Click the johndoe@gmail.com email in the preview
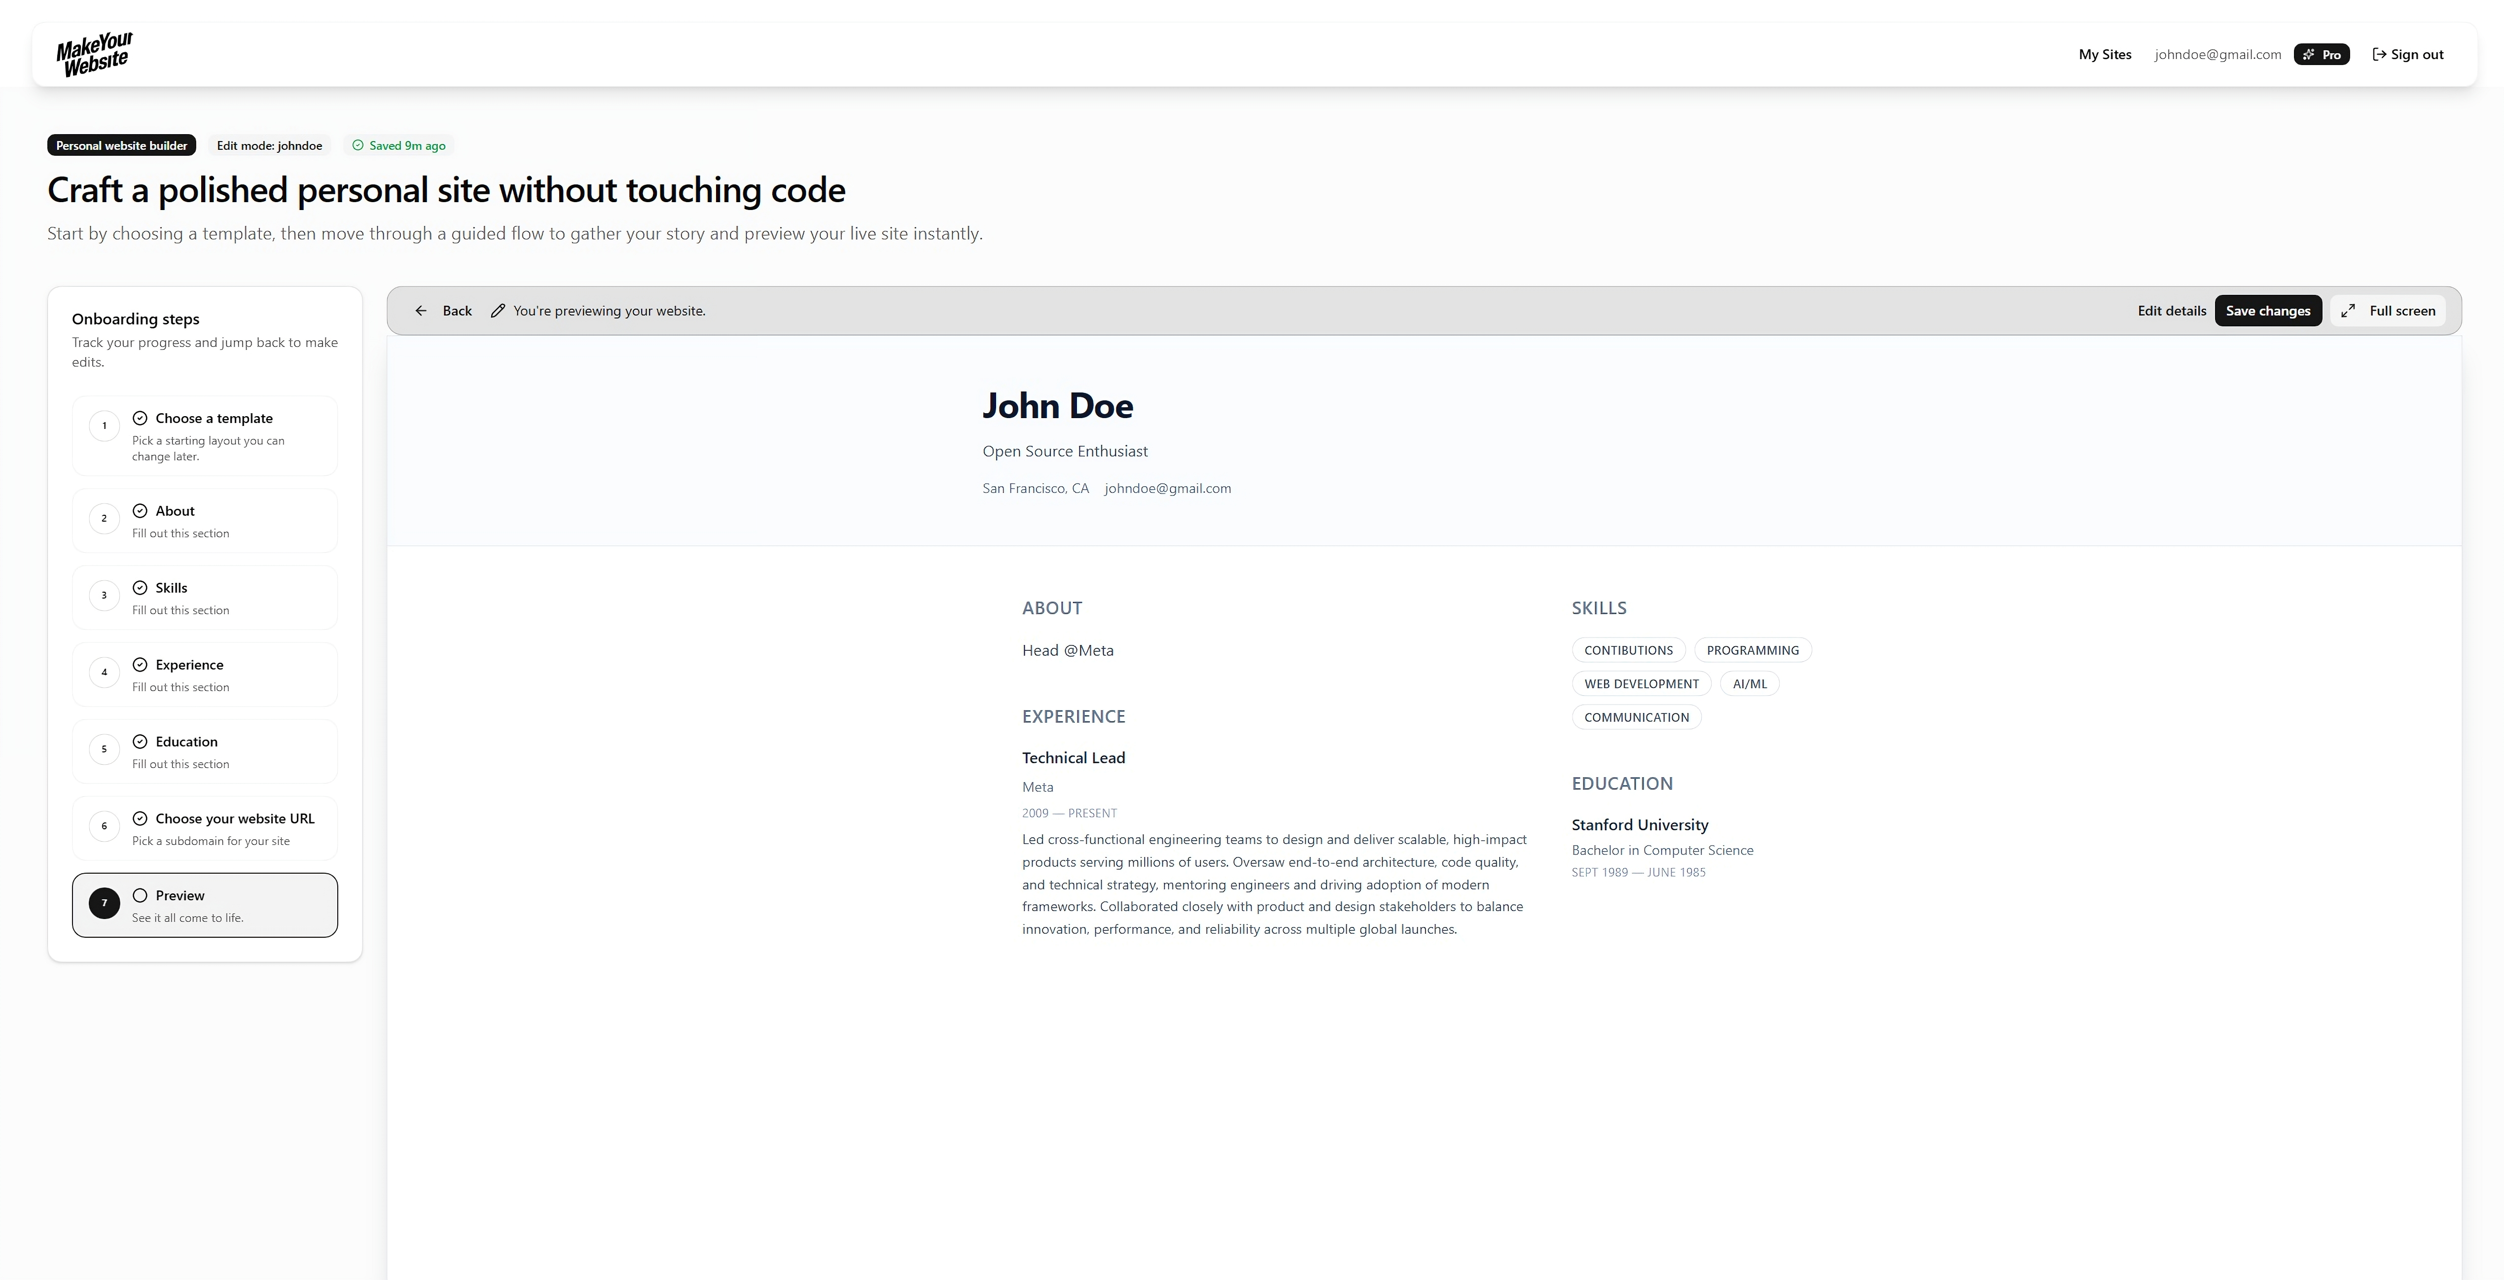This screenshot has height=1280, width=2504. pos(1167,488)
